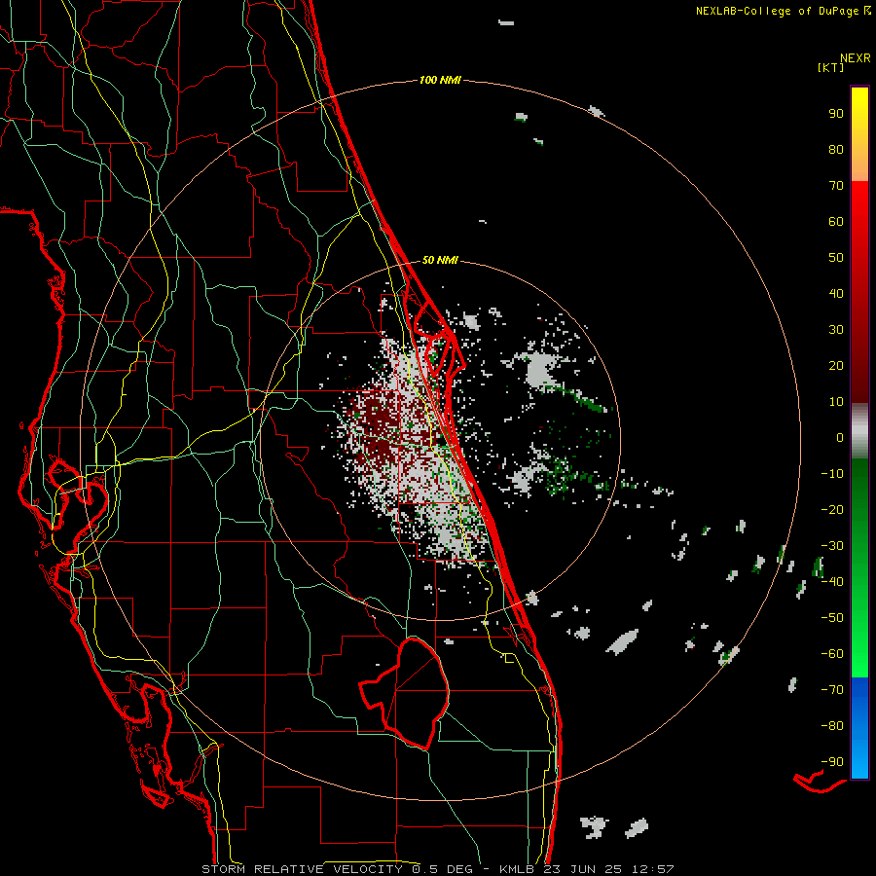Click the -40 value on velocity scale
Screen dimensions: 876x876
(832, 582)
